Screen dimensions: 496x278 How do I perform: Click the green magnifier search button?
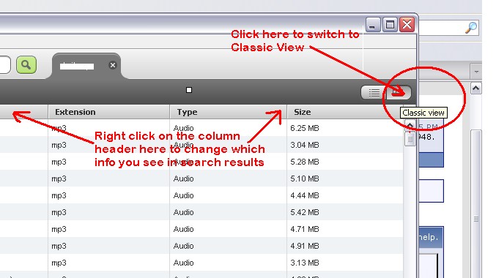click(x=26, y=65)
